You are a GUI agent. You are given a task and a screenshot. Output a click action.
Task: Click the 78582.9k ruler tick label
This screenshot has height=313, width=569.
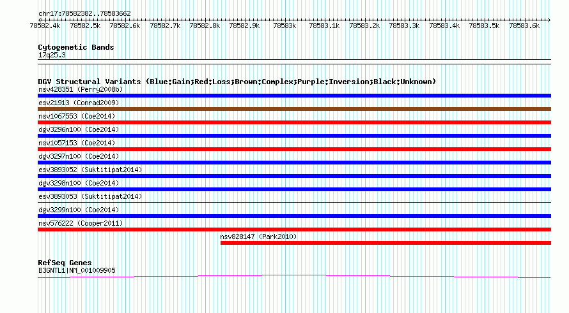tap(245, 25)
